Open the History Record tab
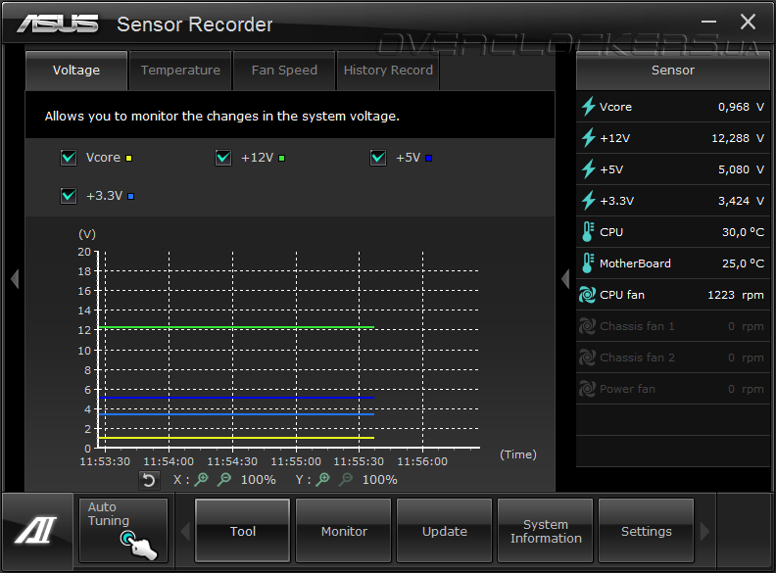The image size is (776, 573). tap(388, 71)
